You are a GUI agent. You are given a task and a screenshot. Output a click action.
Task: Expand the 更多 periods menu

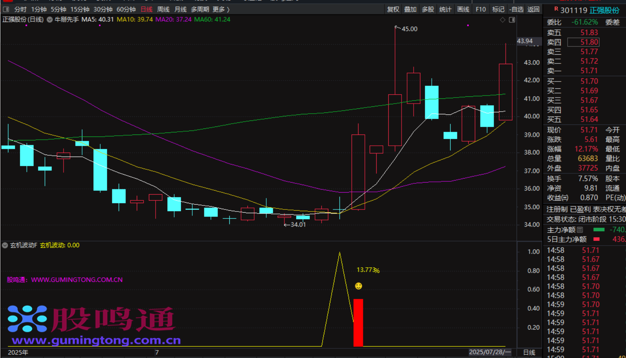(x=221, y=9)
